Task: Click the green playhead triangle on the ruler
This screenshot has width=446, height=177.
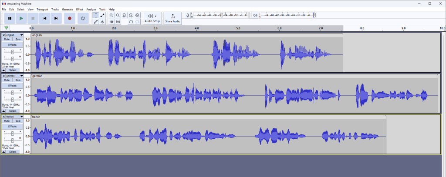Action: pos(6,28)
